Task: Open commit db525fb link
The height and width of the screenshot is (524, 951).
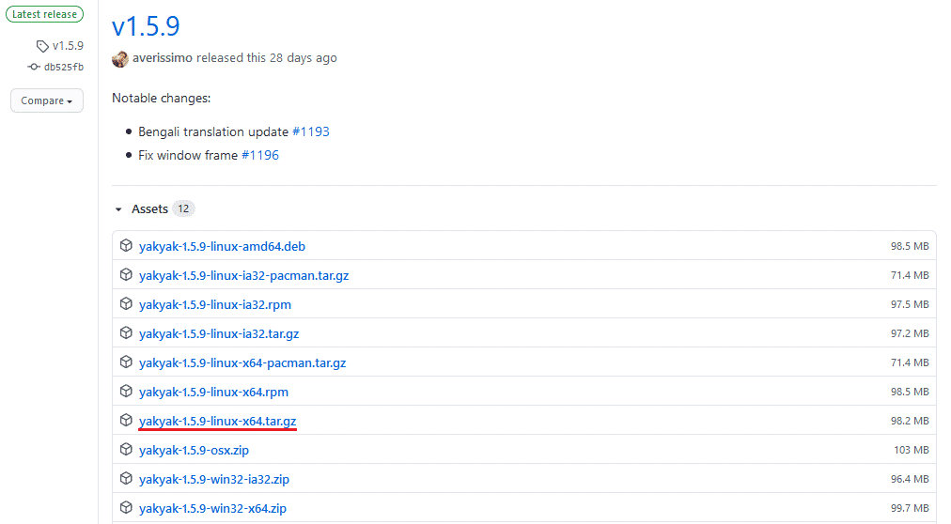Action: (64, 68)
